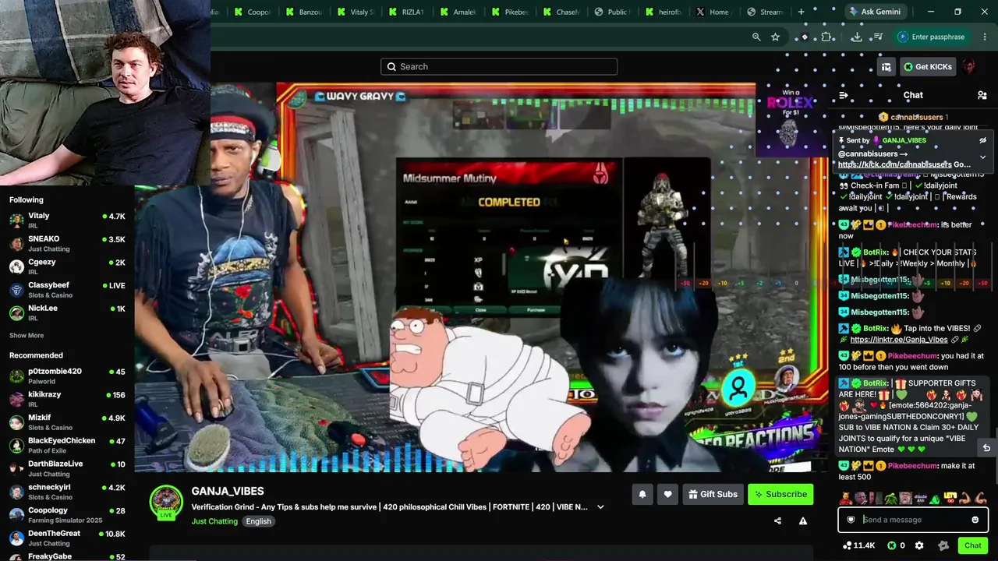Click the Enter passphrase profile button

tap(932, 37)
